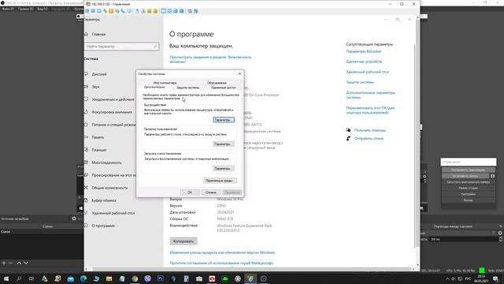Image resolution: width=504 pixels, height=284 pixels.
Task: Open OBS scene transition gear settings
Action: [x=500, y=233]
